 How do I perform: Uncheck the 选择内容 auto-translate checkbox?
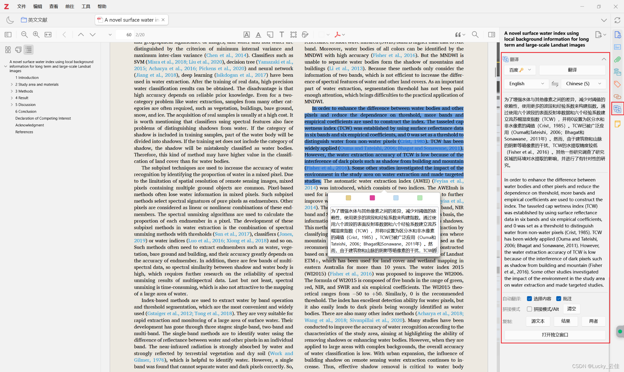click(530, 299)
